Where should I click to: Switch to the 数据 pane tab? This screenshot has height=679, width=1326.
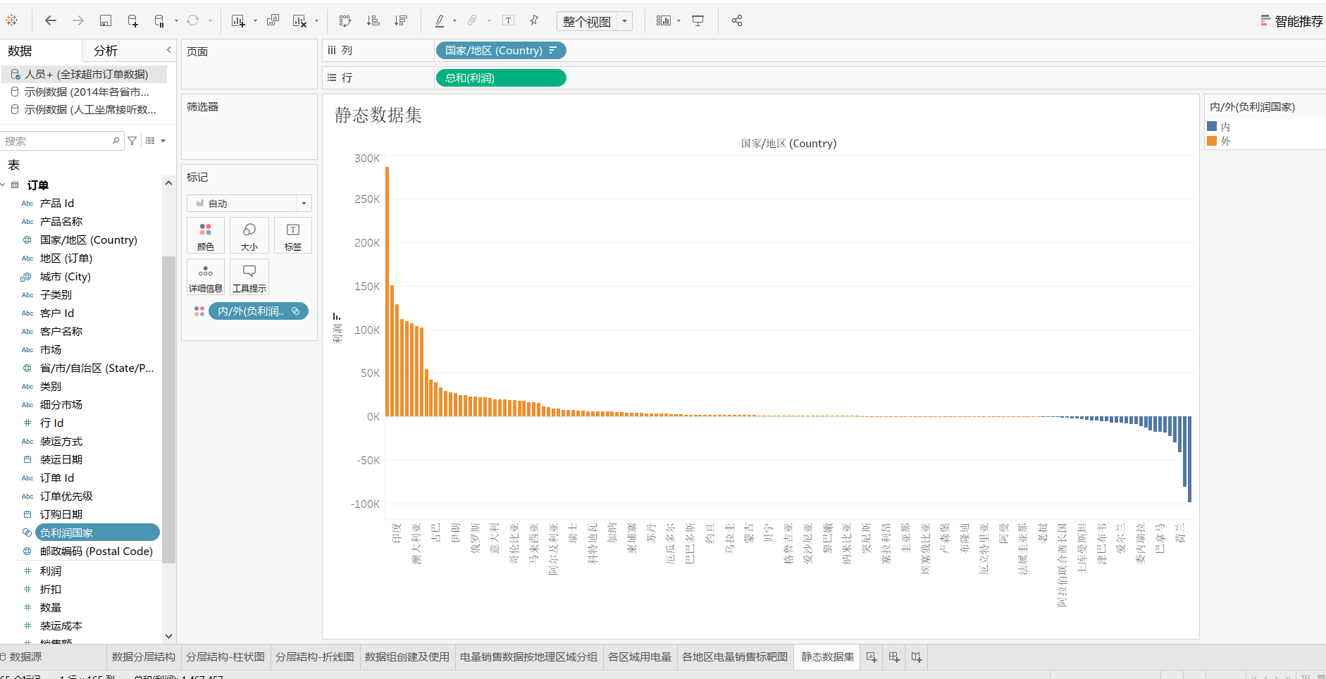20,51
